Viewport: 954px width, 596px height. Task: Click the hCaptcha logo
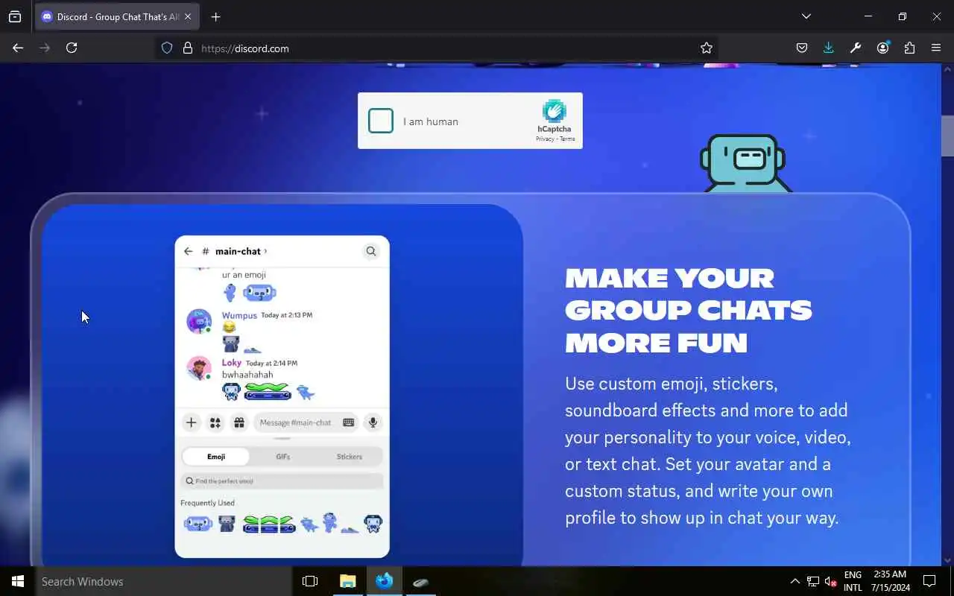[x=555, y=112]
